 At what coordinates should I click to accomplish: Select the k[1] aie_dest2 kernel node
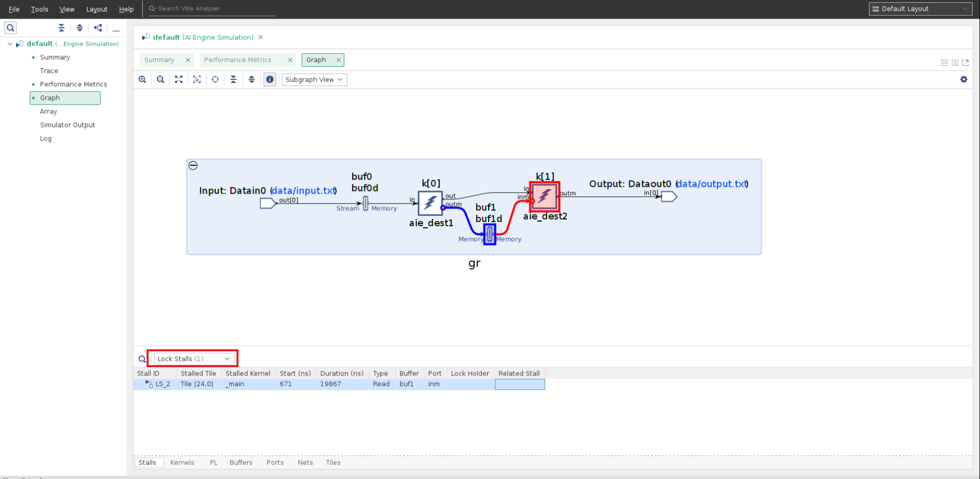[545, 197]
